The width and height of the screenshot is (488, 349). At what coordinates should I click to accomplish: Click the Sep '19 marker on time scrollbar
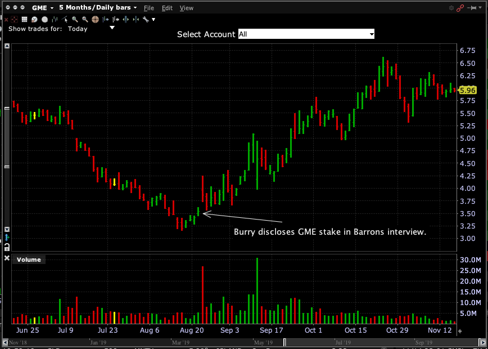424,343
